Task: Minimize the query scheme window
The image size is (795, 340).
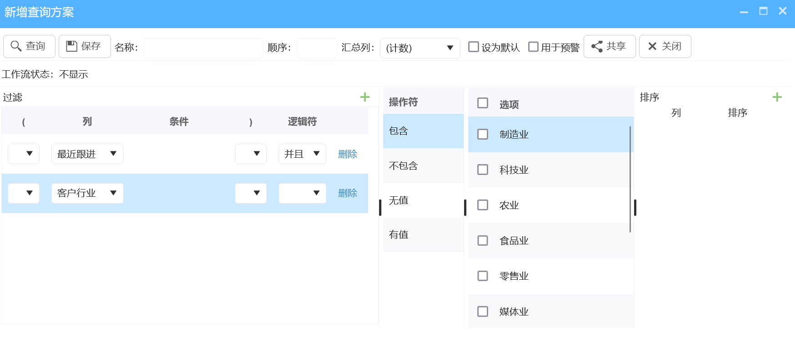Action: click(744, 12)
